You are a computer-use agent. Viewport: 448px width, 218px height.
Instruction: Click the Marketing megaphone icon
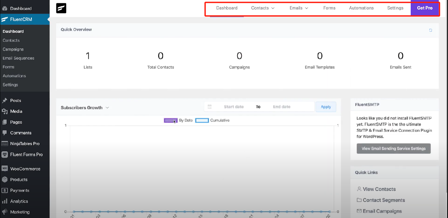tap(5, 212)
